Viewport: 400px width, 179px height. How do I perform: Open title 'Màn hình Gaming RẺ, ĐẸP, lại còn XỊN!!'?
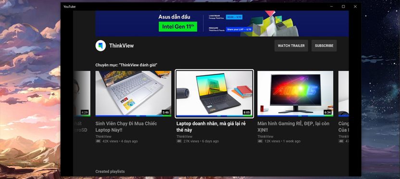point(293,127)
